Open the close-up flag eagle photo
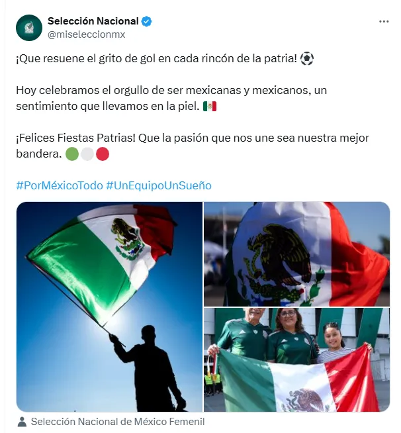 click(x=296, y=254)
